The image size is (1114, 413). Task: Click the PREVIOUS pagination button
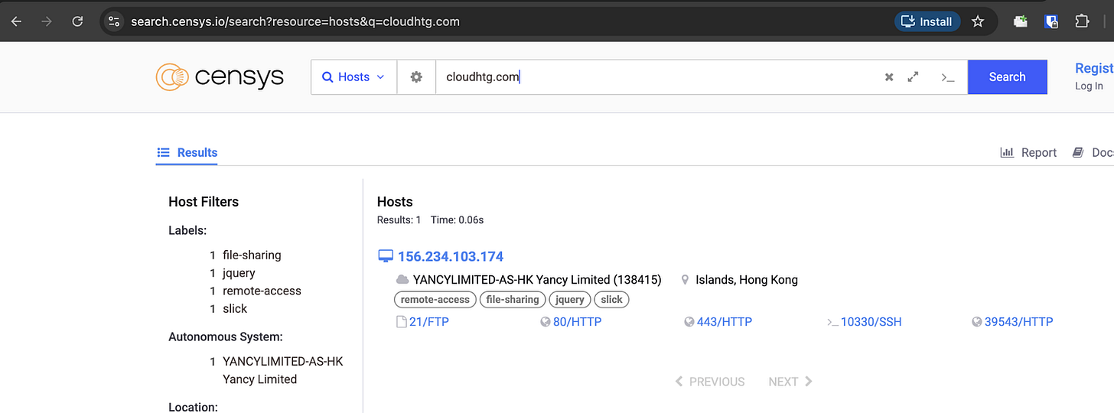[709, 382]
